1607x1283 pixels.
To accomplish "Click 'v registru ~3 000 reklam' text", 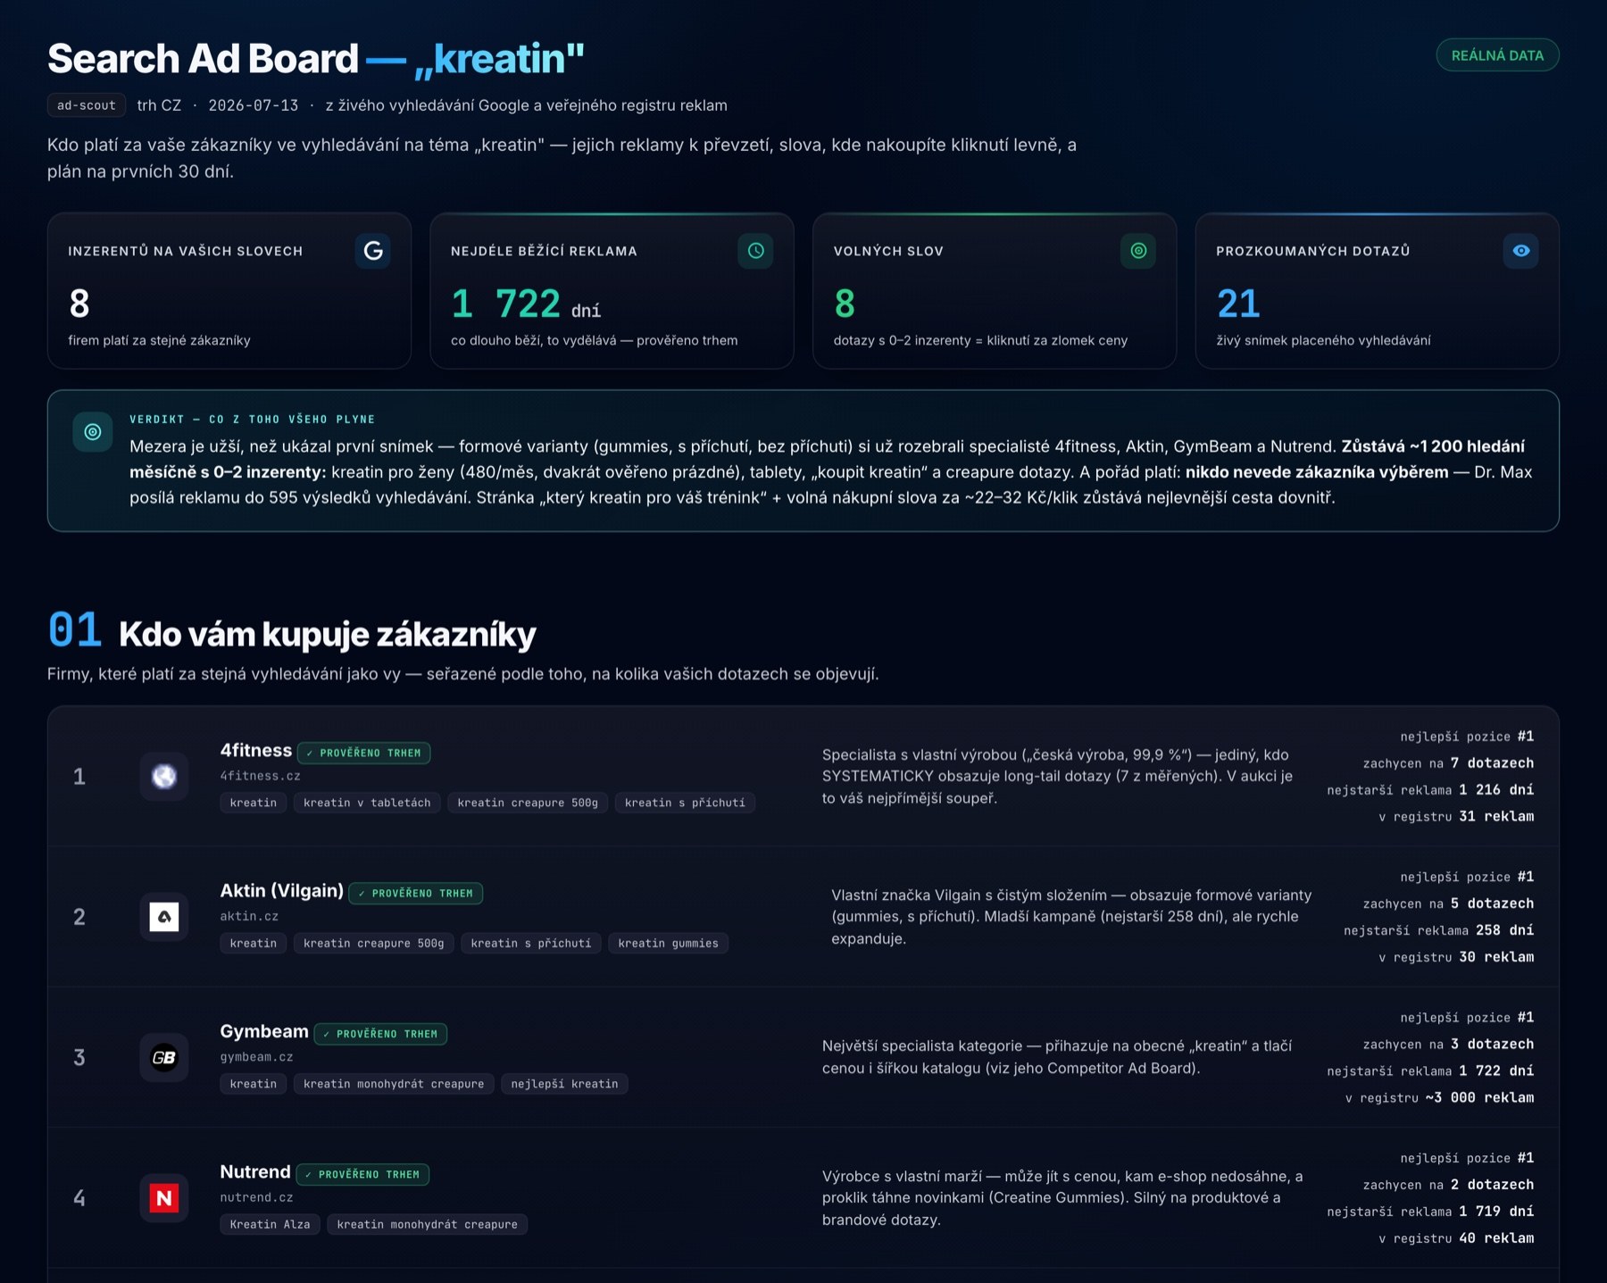I will tap(1439, 1097).
